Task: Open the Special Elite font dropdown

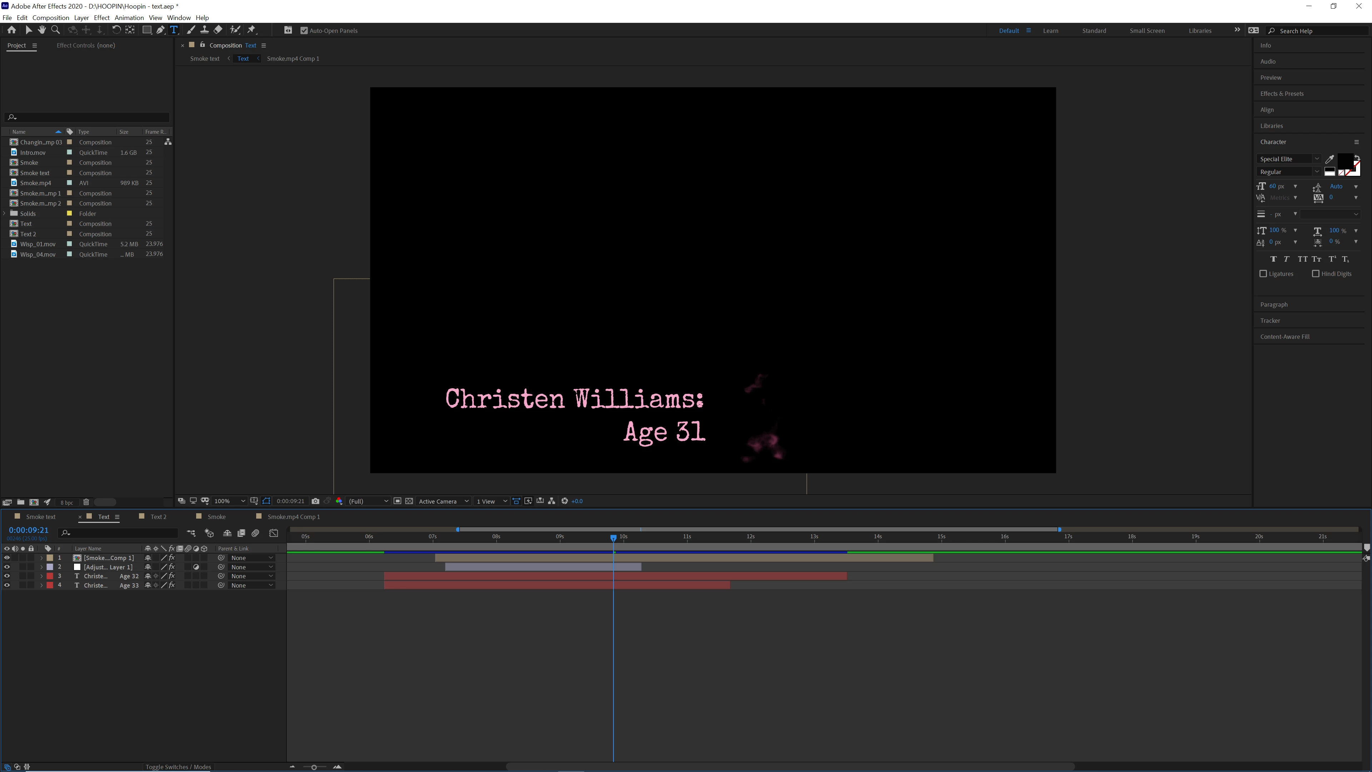Action: pyautogui.click(x=1316, y=159)
